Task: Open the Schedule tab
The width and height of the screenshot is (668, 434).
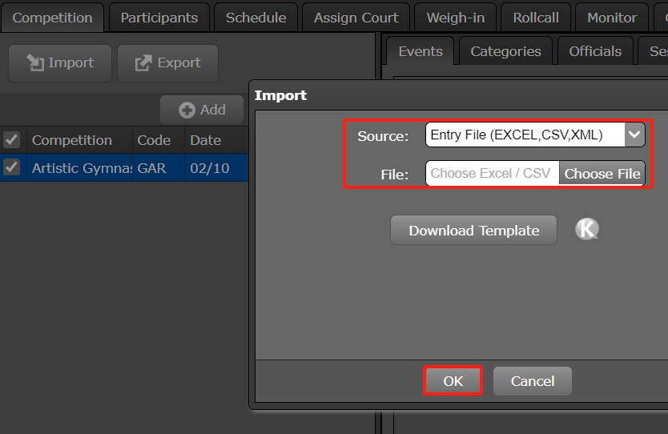Action: pos(256,18)
